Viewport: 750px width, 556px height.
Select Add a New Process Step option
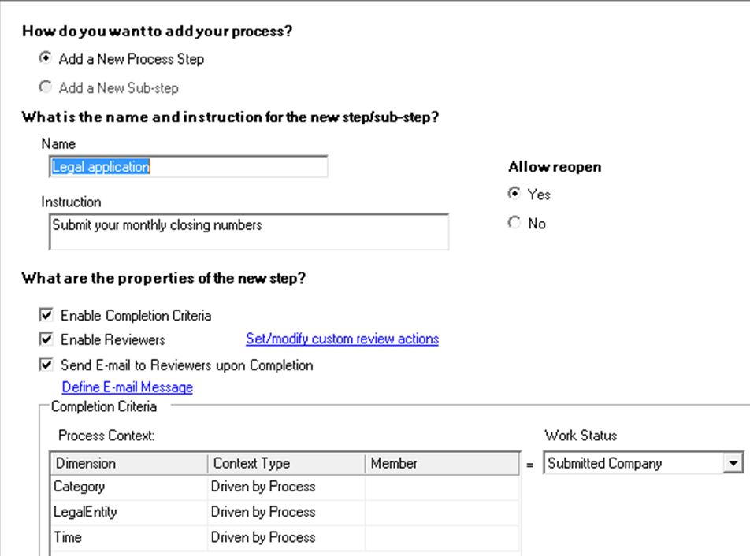click(46, 58)
